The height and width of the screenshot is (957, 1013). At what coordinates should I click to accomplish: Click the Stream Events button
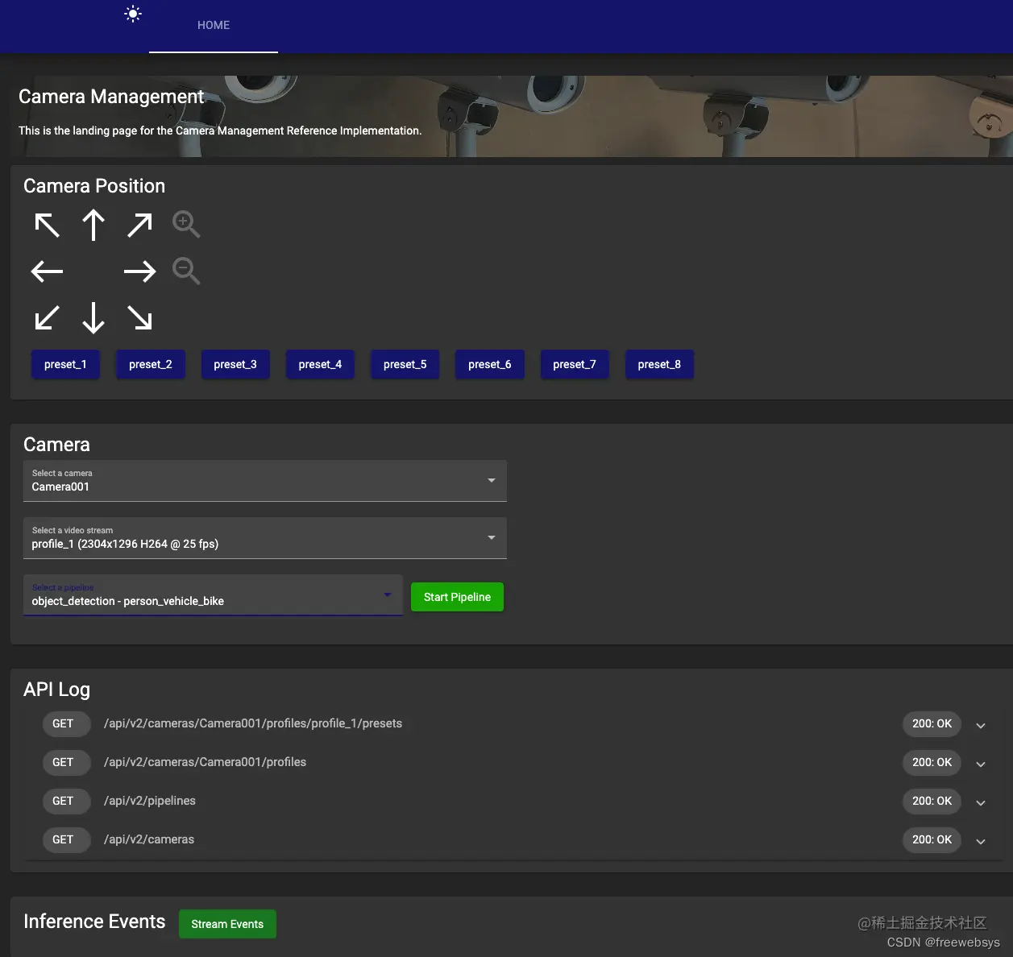(227, 924)
